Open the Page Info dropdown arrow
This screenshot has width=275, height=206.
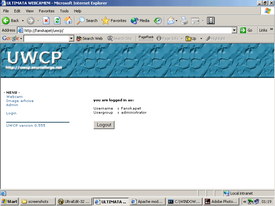182,38
